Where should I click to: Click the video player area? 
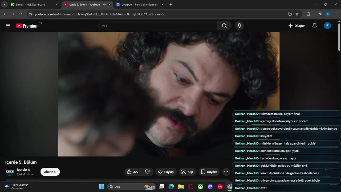169,94
